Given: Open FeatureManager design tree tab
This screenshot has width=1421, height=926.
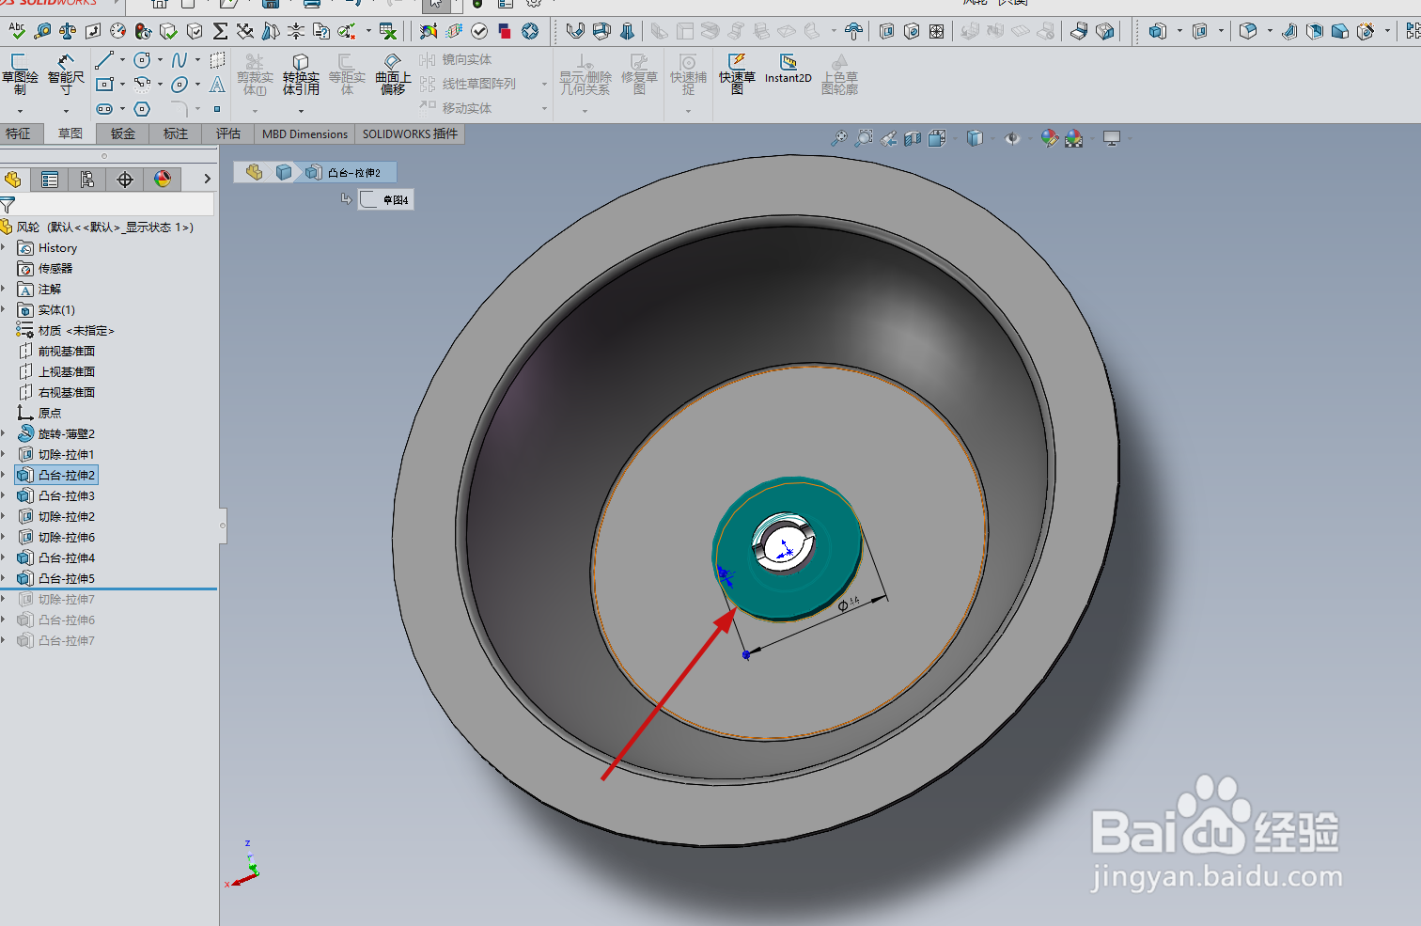Looking at the screenshot, I should point(13,180).
